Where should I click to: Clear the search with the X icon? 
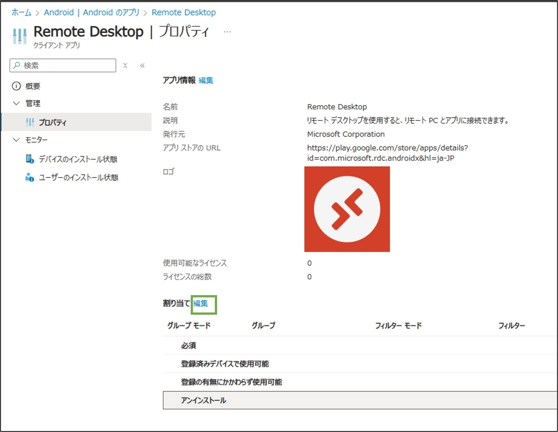125,66
